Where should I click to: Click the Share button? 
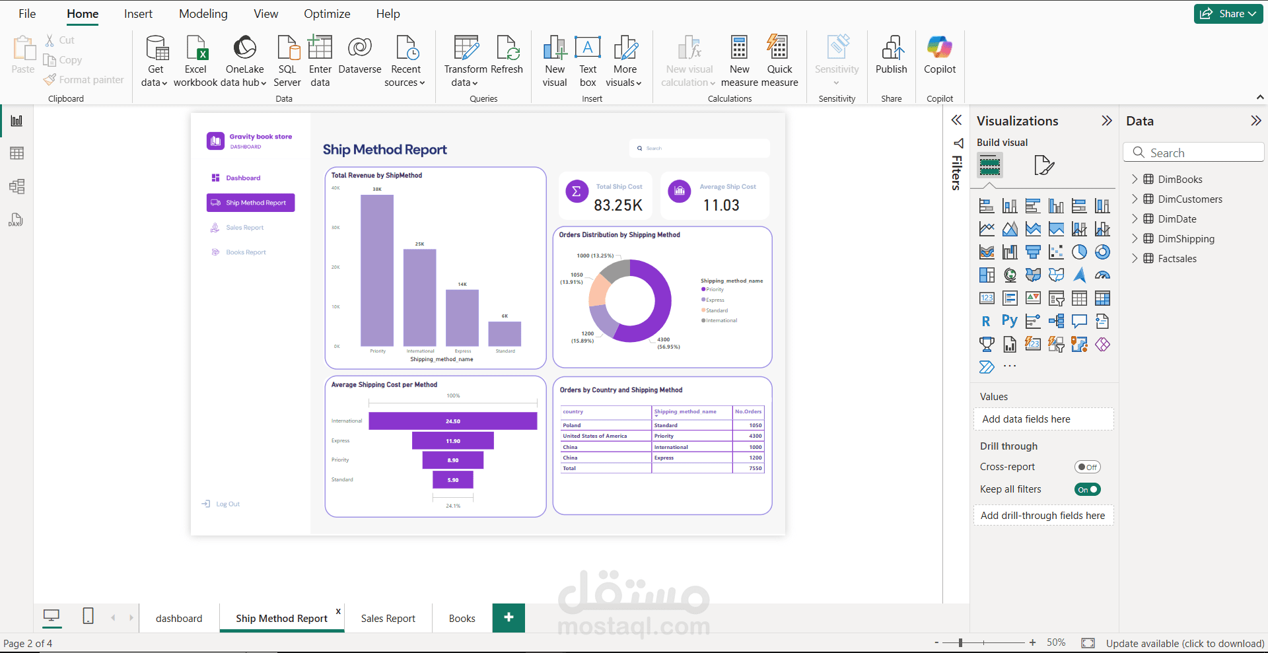[x=1228, y=14]
